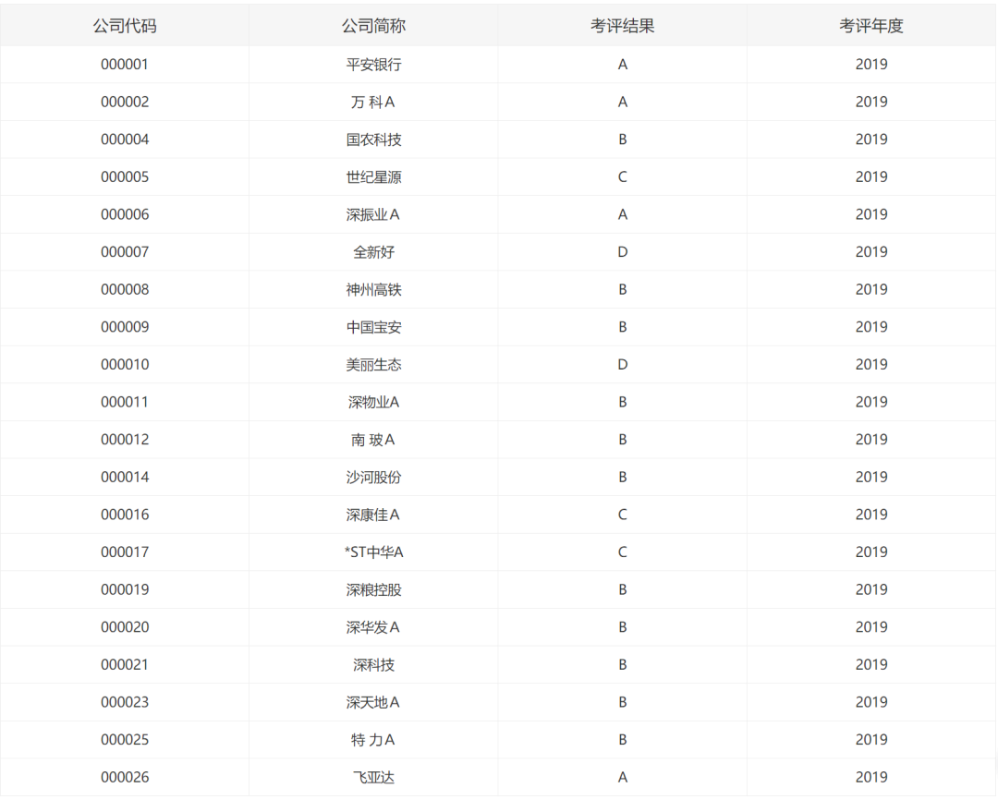Select company code 000020

[125, 627]
